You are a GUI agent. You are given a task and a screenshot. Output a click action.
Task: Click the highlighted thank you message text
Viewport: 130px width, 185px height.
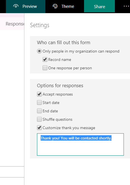[76, 138]
